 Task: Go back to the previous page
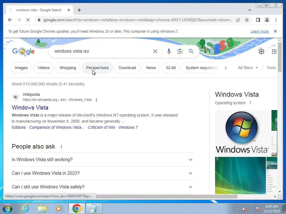click(10, 20)
